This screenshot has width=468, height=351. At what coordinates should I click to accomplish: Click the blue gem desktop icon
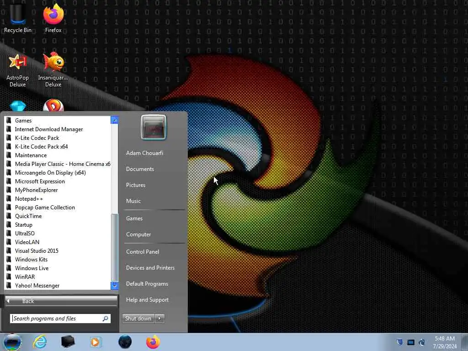18,106
